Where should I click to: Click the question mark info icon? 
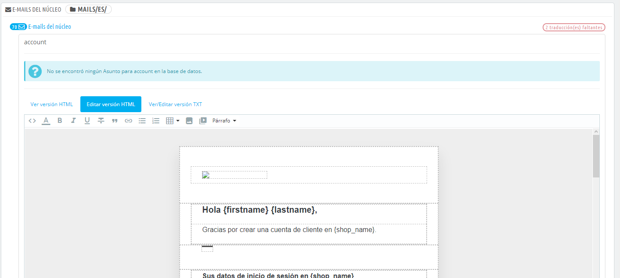pos(35,71)
